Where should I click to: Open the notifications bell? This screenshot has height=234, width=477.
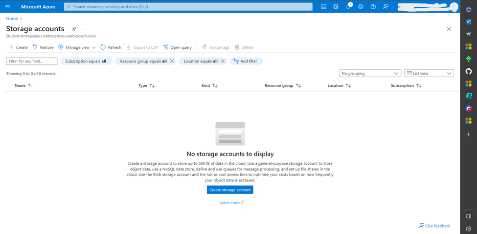click(x=349, y=7)
